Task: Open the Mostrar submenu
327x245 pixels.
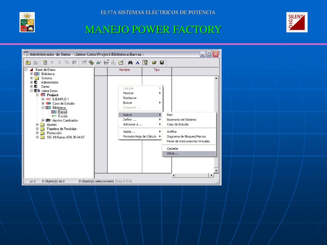Action: pyautogui.click(x=140, y=93)
